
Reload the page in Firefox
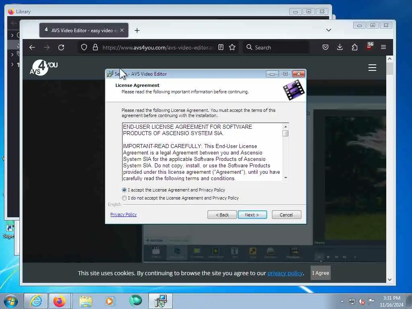(61, 47)
